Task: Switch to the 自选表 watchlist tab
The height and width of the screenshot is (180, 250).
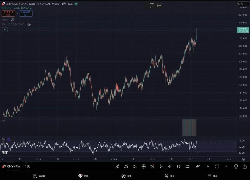Action: [x=39, y=176]
